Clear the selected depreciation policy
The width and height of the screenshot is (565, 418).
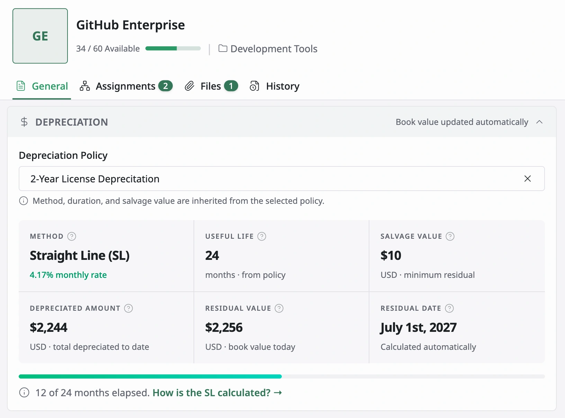(x=528, y=179)
